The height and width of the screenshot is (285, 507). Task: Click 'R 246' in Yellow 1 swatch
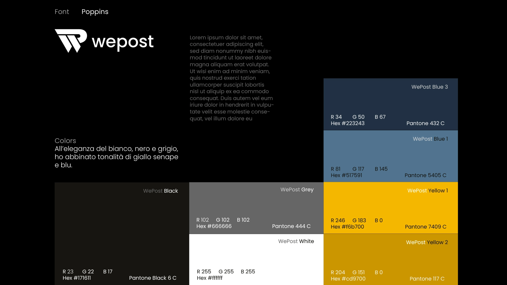[338, 220]
